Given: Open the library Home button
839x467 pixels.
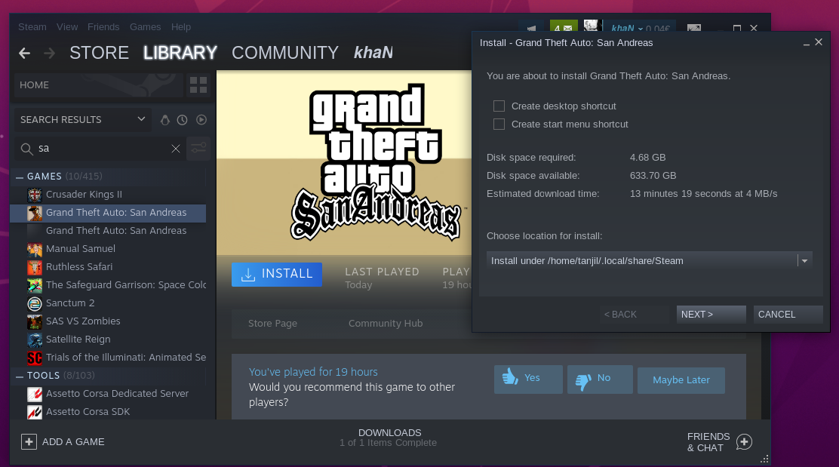Looking at the screenshot, I should (98, 85).
